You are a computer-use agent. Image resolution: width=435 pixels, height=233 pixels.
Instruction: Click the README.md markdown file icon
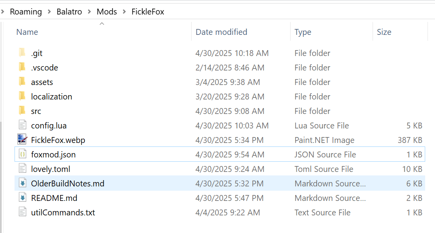[x=22, y=198]
